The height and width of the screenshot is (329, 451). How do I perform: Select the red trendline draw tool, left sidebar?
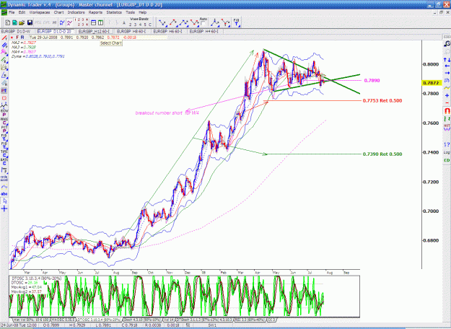click(x=4, y=38)
